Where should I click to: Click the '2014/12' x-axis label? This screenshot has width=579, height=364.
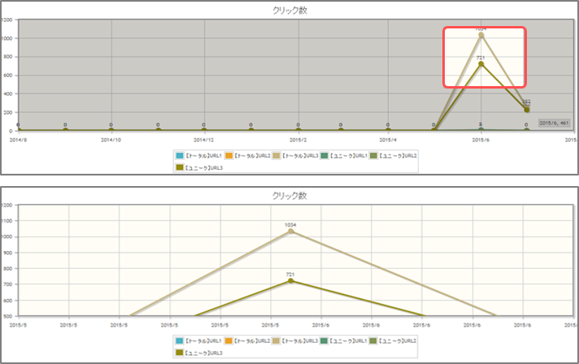click(x=203, y=140)
